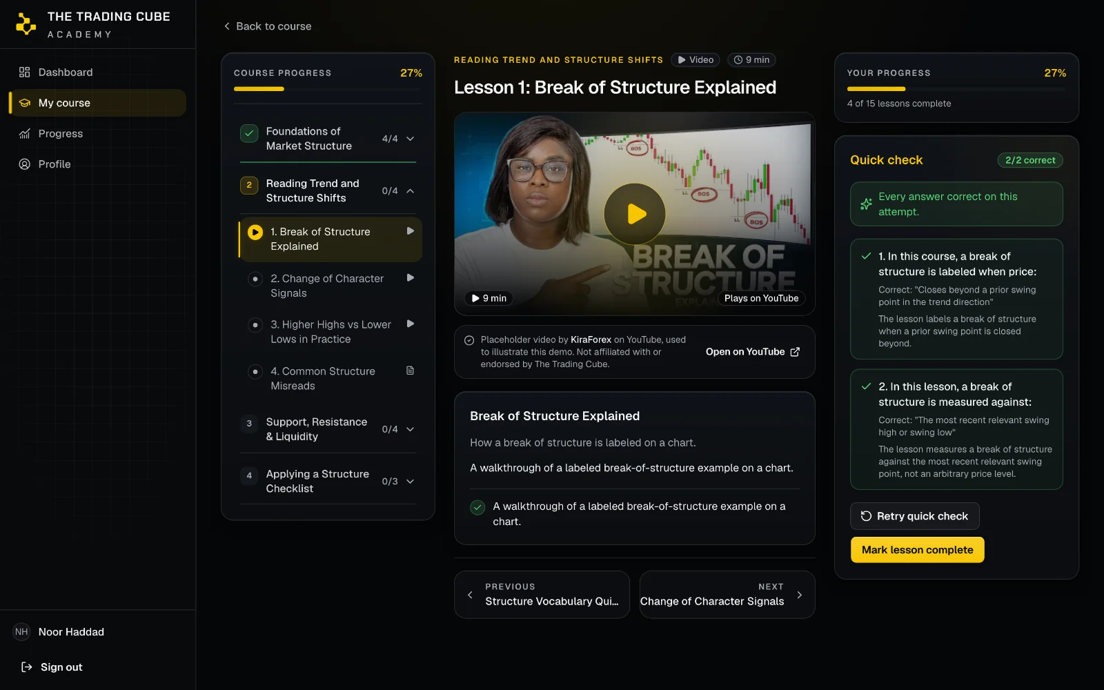Click the 2/2 correct badge
Screen dimensions: 1104x690
tap(1030, 160)
